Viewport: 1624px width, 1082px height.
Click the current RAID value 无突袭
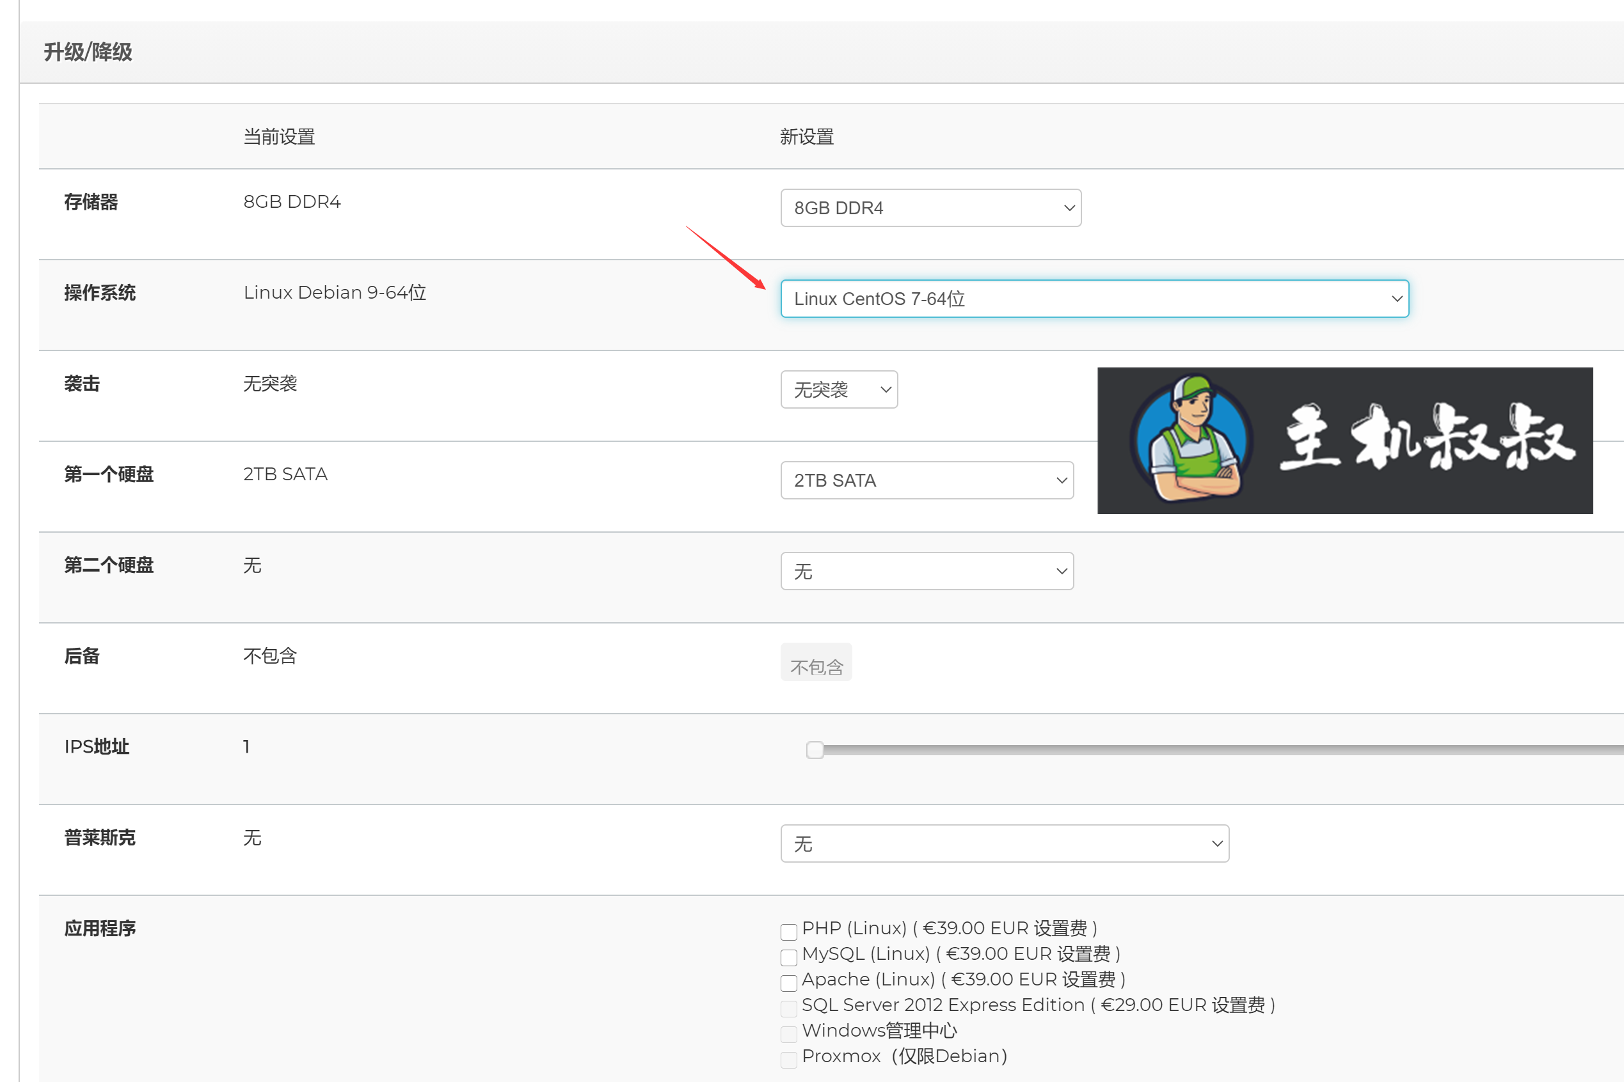270,384
